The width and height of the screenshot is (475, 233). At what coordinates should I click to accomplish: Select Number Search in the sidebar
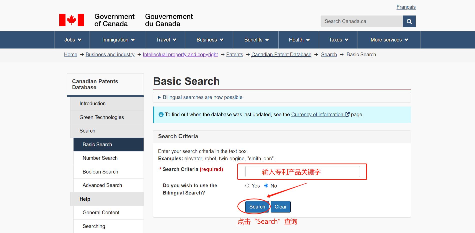coord(109,158)
